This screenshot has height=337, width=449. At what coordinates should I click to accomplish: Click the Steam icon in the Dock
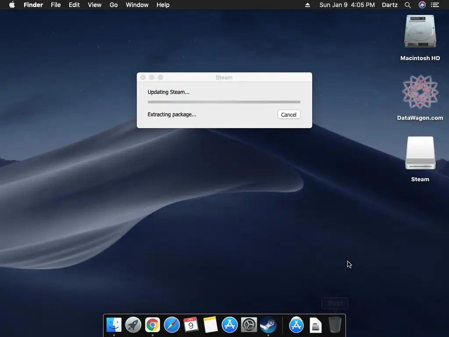coord(268,325)
